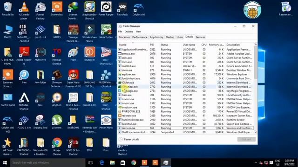Switch to the App history tab
The image size is (298, 167).
[x=156, y=37]
